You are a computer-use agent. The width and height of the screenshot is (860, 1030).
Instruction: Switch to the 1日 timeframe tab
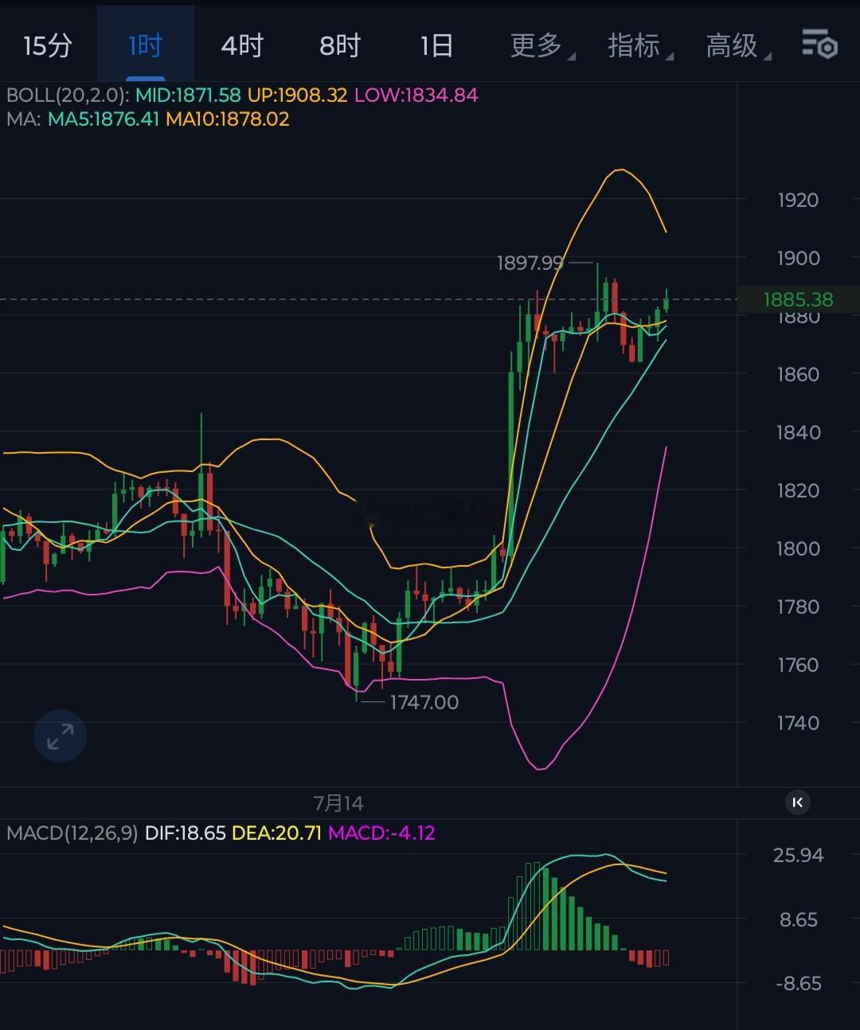click(x=436, y=45)
